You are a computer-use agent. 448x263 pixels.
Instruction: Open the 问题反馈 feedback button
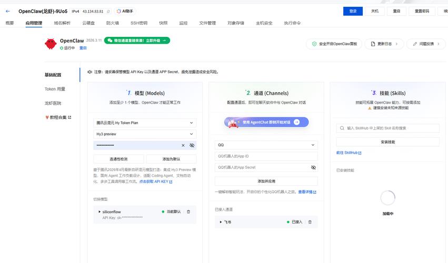click(x=426, y=44)
